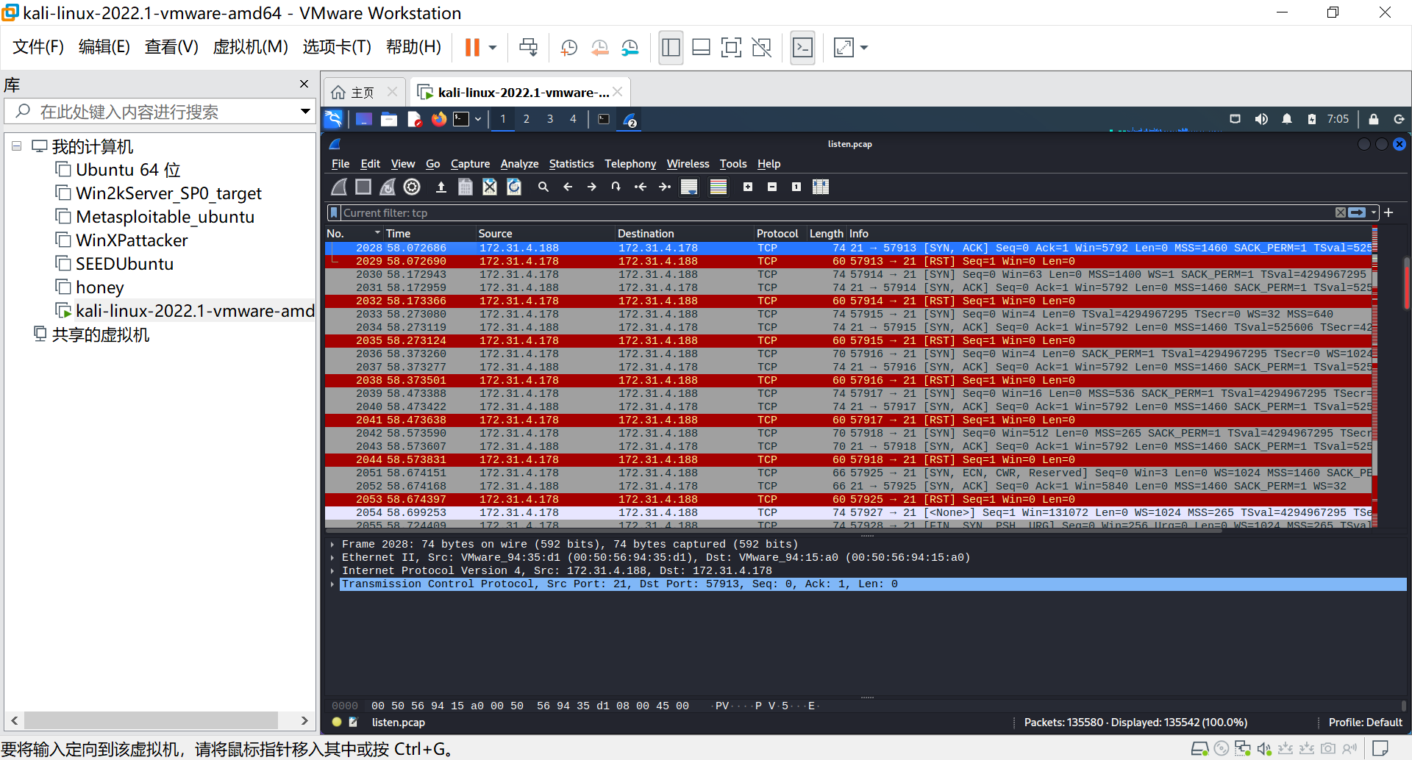Image resolution: width=1412 pixels, height=760 pixels.
Task: Expand Internet Protocol Version 4 details
Action: coord(332,571)
